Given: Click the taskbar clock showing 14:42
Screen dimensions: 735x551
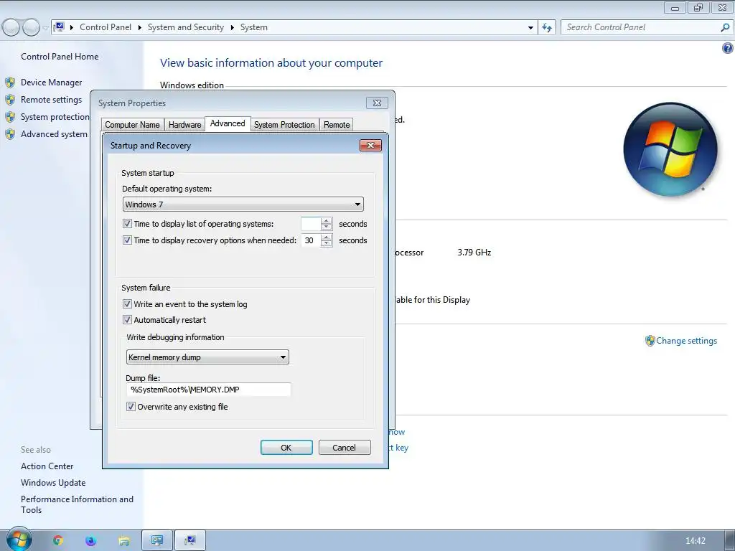Looking at the screenshot, I should click(x=695, y=541).
